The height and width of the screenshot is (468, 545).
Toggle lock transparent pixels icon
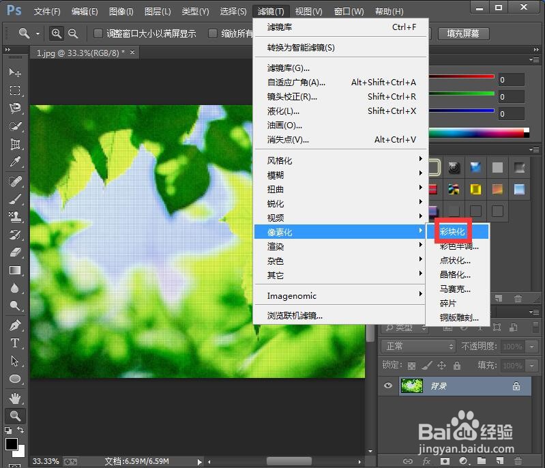[411, 366]
